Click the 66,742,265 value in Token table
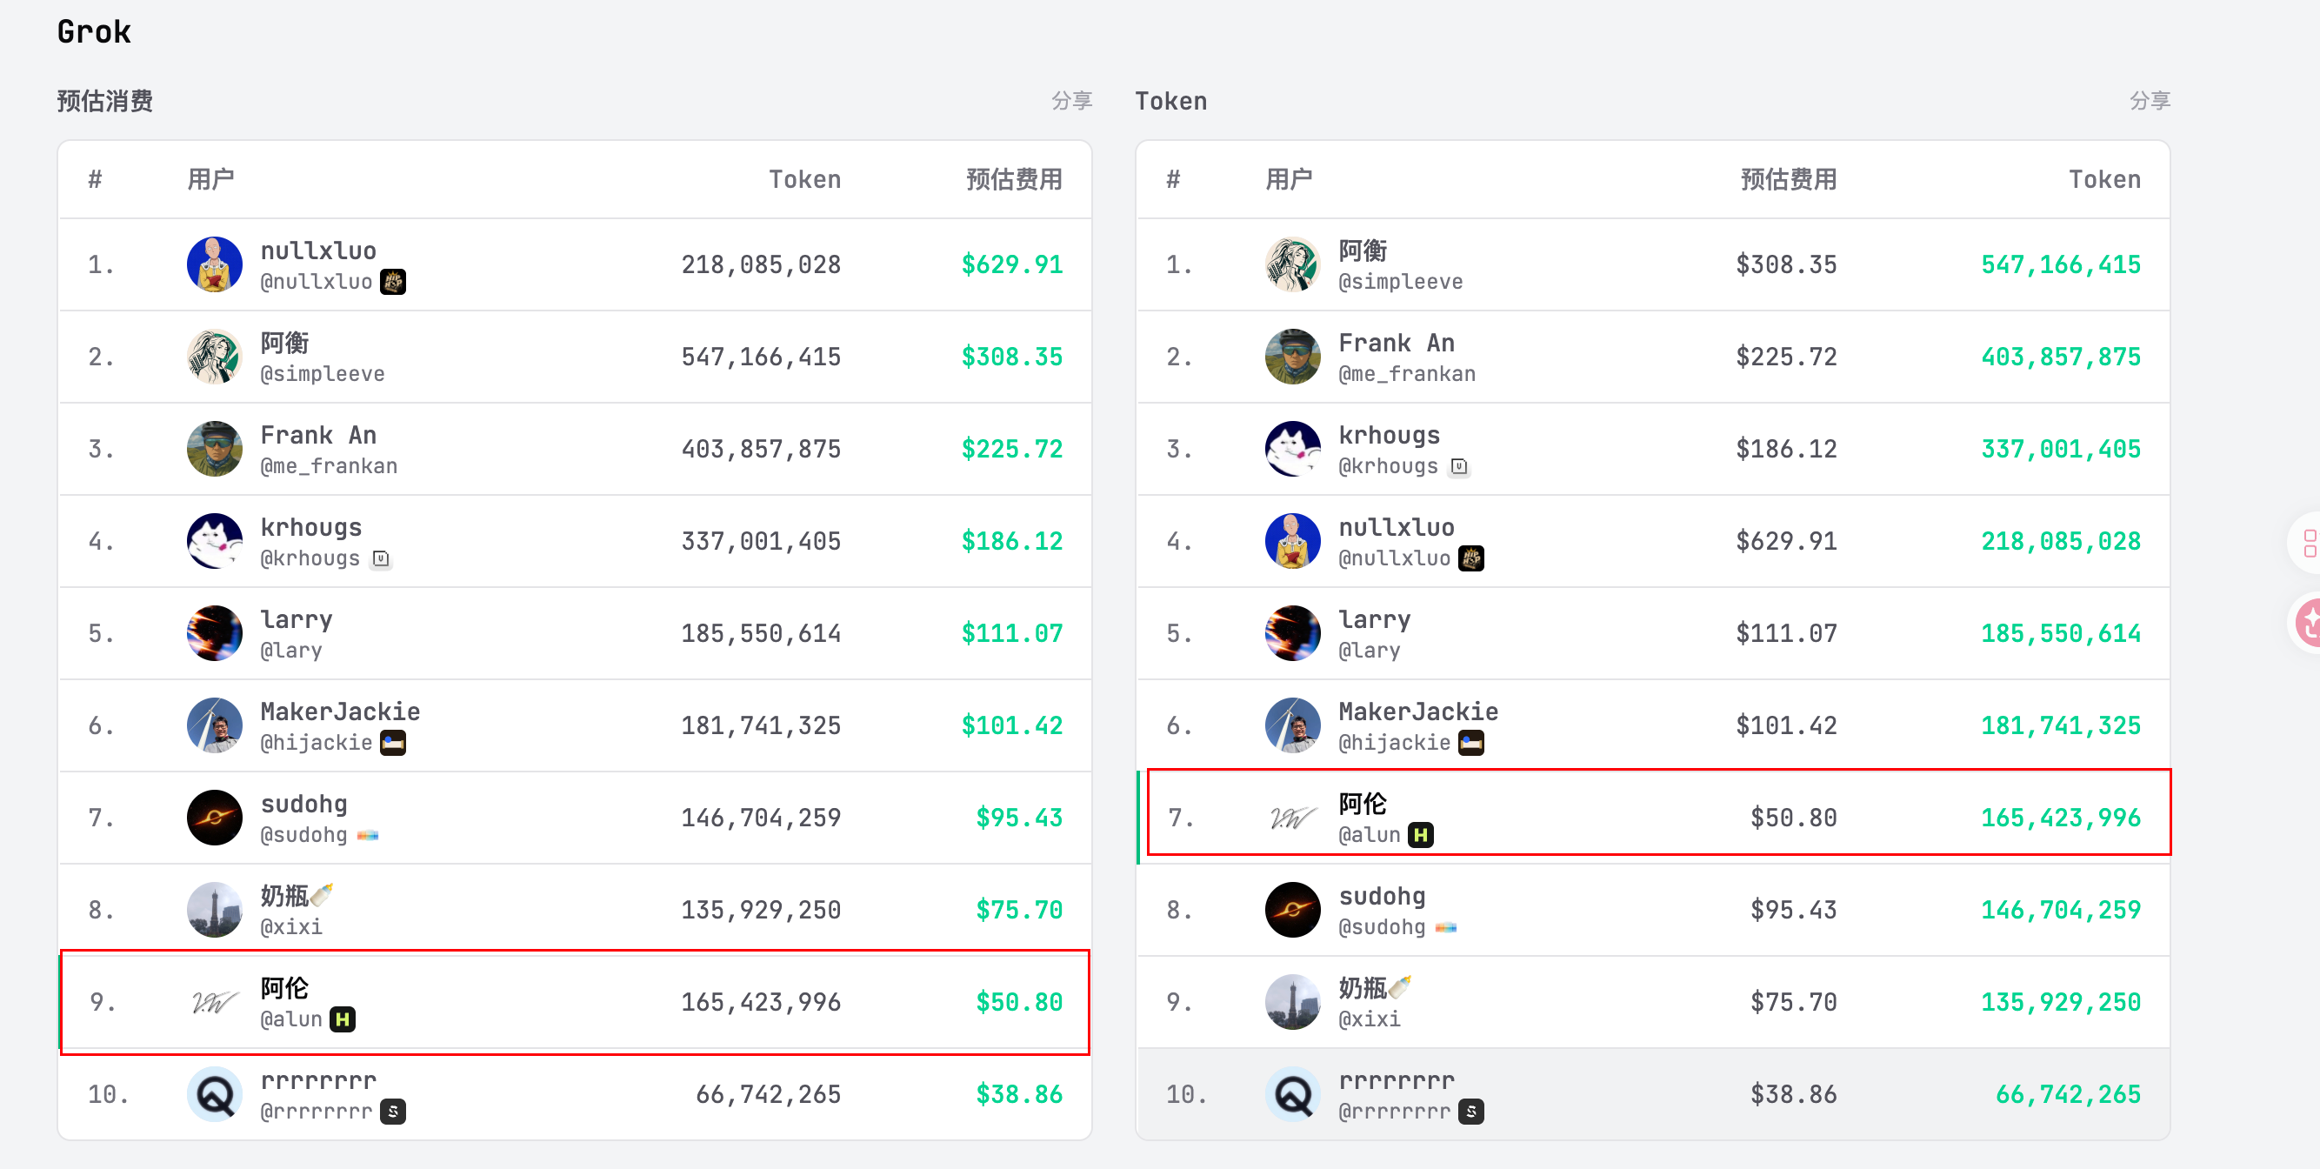The width and height of the screenshot is (2320, 1169). (2068, 1094)
